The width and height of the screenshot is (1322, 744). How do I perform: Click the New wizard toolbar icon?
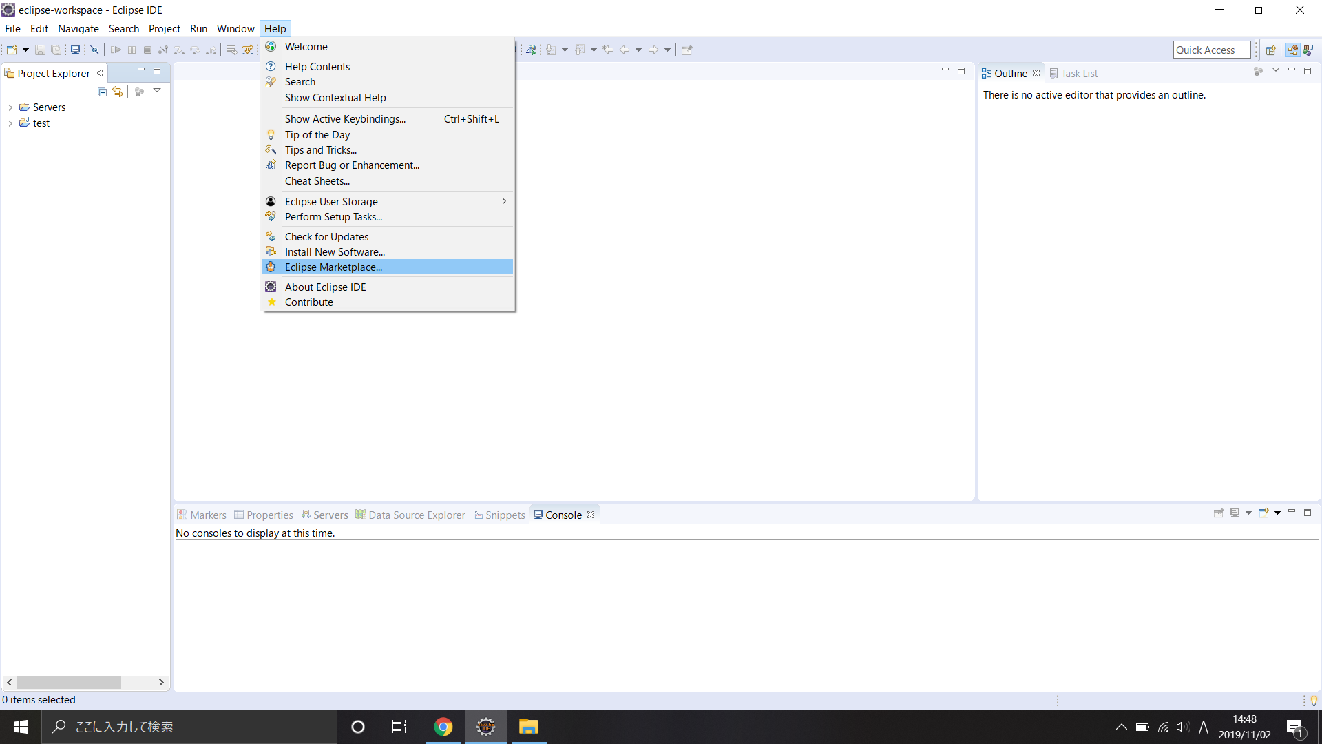[x=12, y=50]
